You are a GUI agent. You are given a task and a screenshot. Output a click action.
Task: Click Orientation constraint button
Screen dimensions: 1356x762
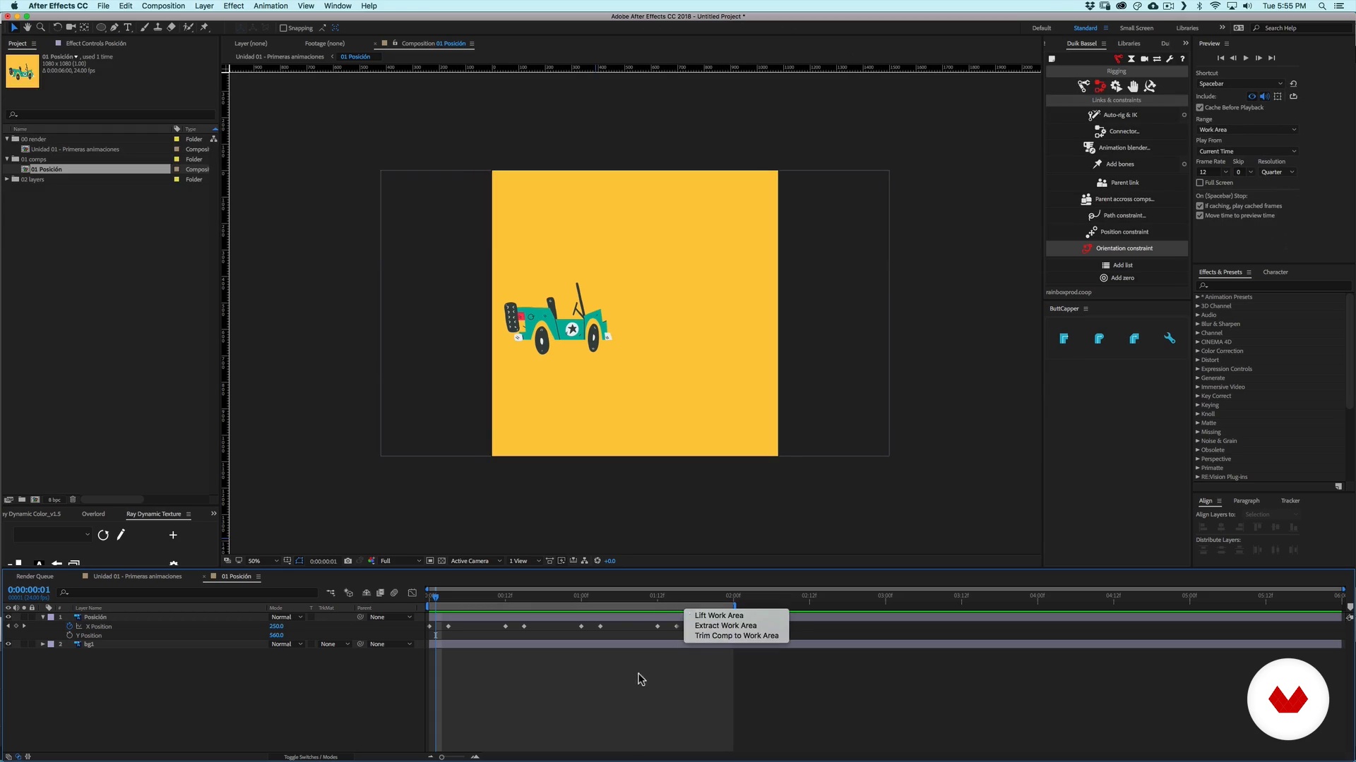(x=1117, y=248)
